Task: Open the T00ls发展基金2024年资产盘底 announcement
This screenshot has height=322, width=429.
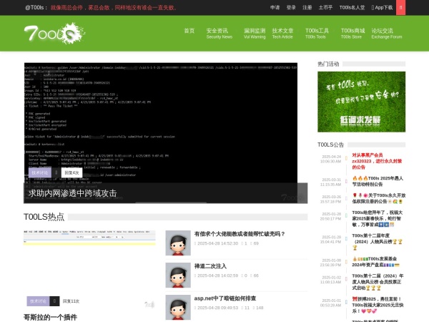Action: (375, 262)
